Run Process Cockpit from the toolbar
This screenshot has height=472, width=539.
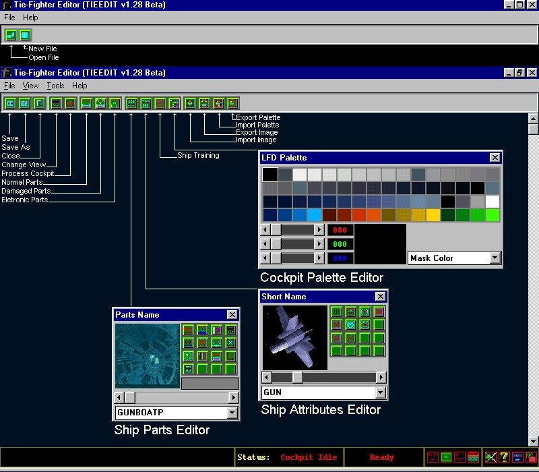(71, 103)
